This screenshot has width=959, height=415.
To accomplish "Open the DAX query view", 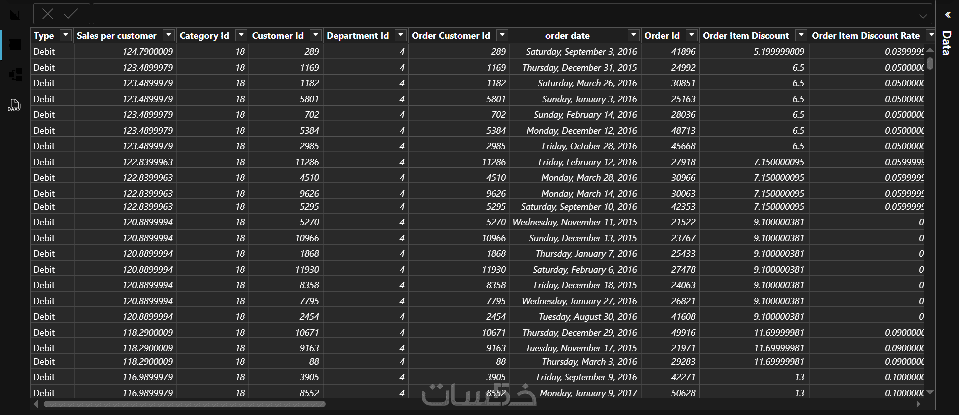I will coord(14,105).
